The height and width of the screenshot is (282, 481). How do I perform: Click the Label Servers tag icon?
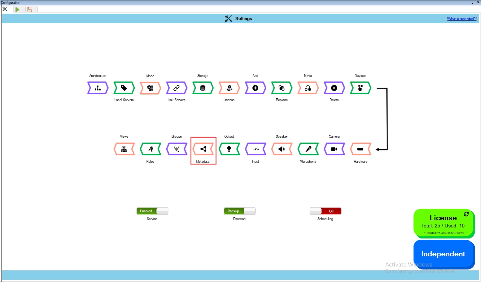click(x=124, y=88)
